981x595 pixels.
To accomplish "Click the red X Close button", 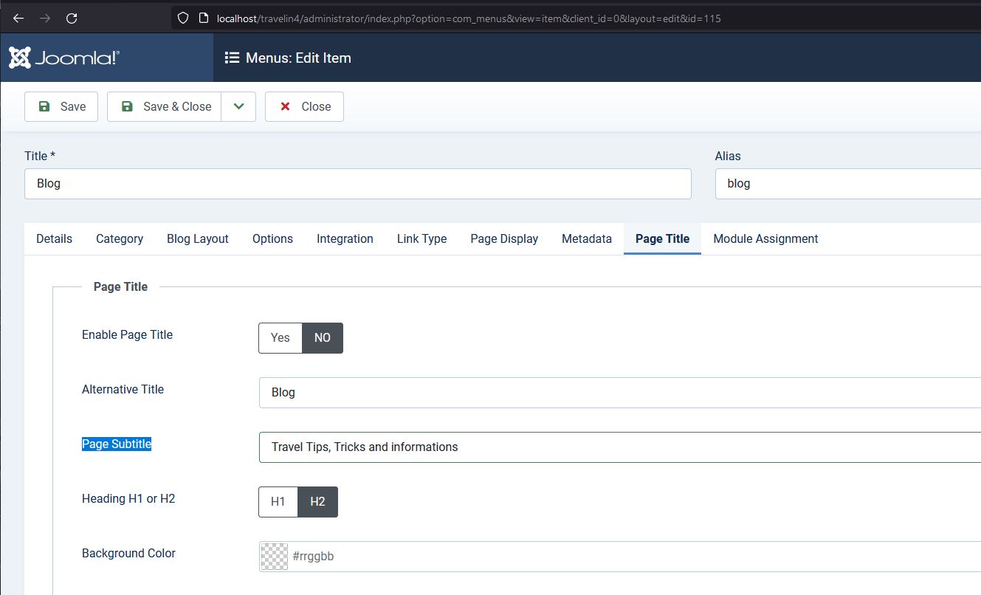I will (304, 106).
